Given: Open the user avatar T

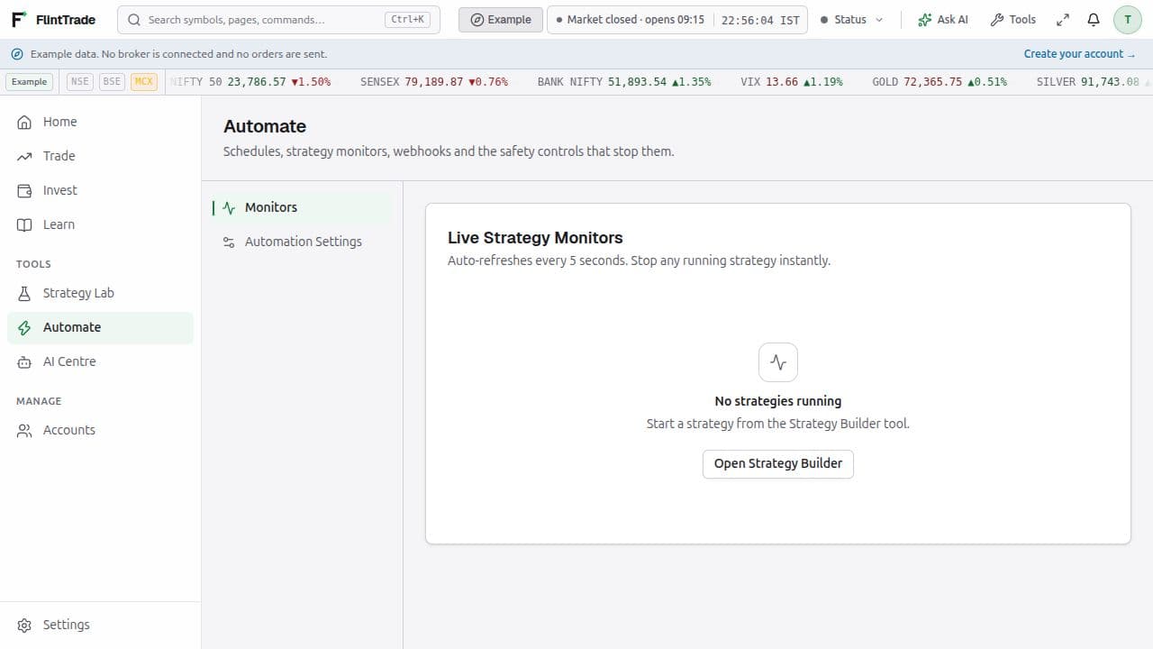Looking at the screenshot, I should pos(1128,20).
